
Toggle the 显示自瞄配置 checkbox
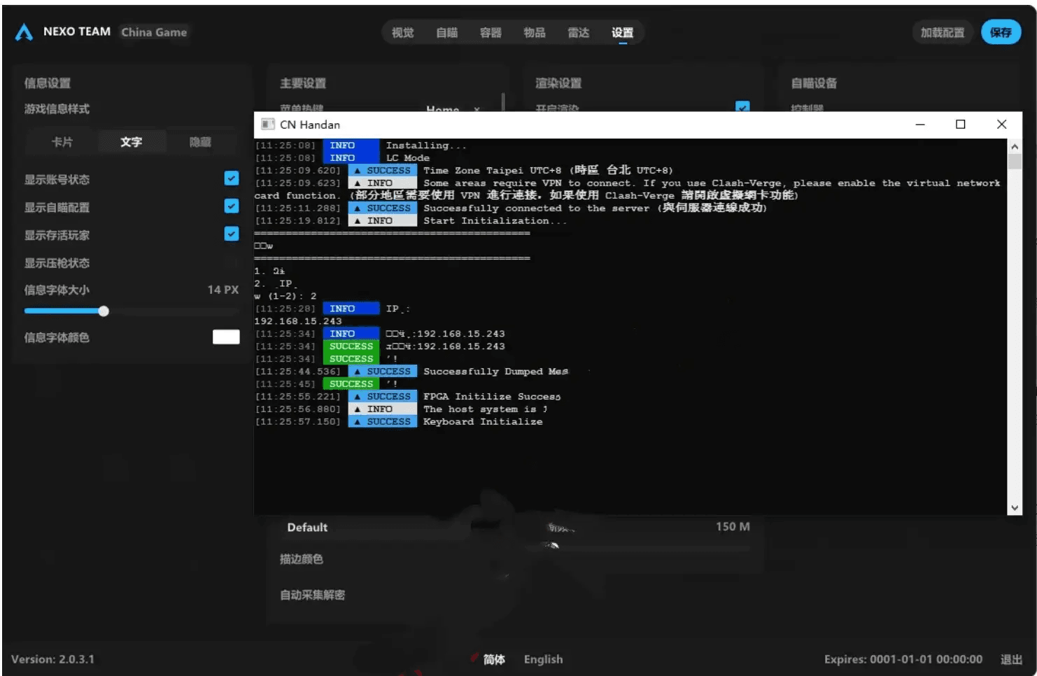[x=232, y=206]
